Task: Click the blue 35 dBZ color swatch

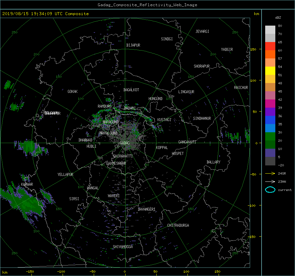Action: [x=270, y=120]
